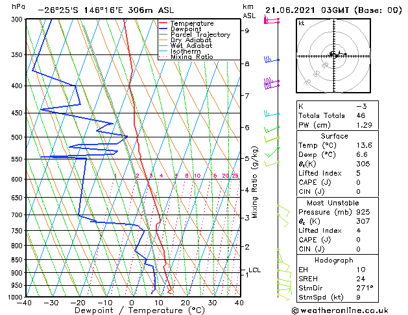Click the Most Unstable Lifted Index value 4
This screenshot has width=408, height=315.
pyautogui.click(x=359, y=231)
